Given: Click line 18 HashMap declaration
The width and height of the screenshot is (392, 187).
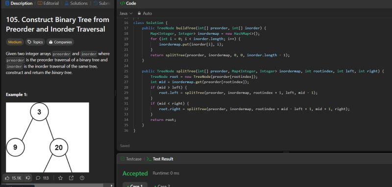Looking at the screenshot, I should click(x=205, y=33).
